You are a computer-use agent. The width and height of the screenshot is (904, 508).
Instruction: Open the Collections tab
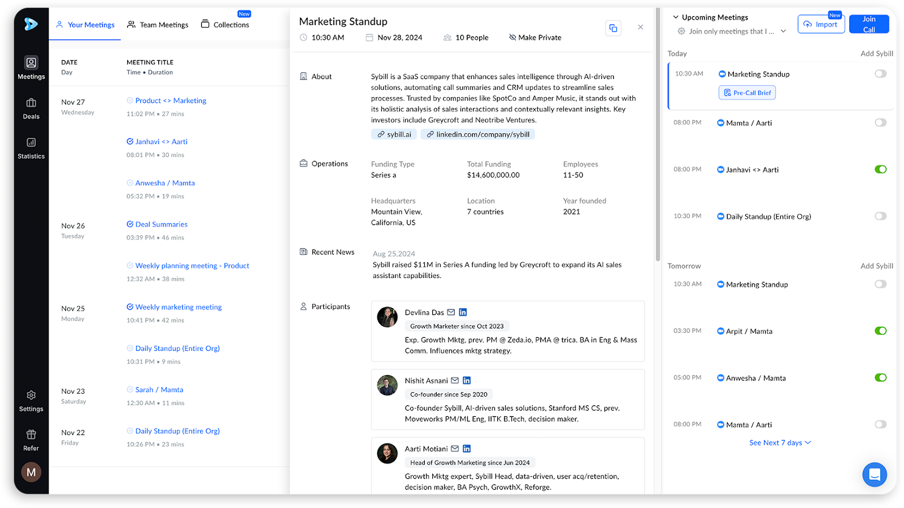(x=225, y=25)
